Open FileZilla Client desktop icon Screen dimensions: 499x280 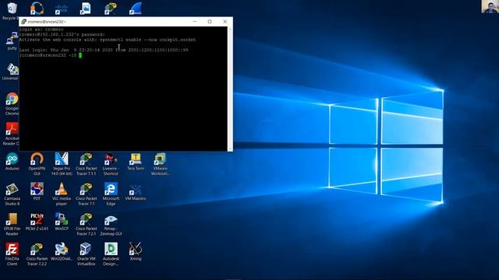(12, 254)
